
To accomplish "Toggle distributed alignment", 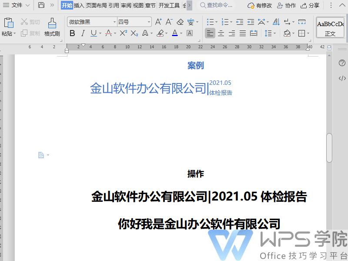I will tap(254, 33).
